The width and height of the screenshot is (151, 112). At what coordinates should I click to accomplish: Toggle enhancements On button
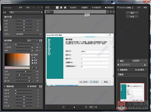pos(41,86)
